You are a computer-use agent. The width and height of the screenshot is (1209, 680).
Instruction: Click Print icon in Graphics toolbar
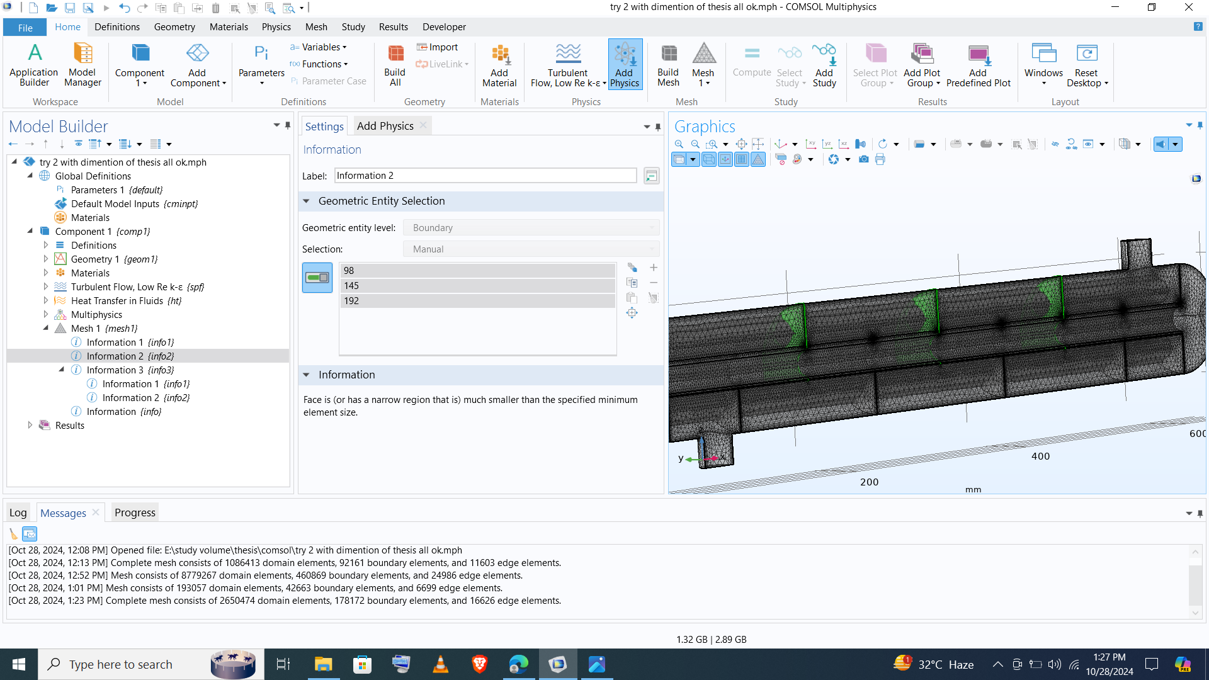[x=880, y=159]
